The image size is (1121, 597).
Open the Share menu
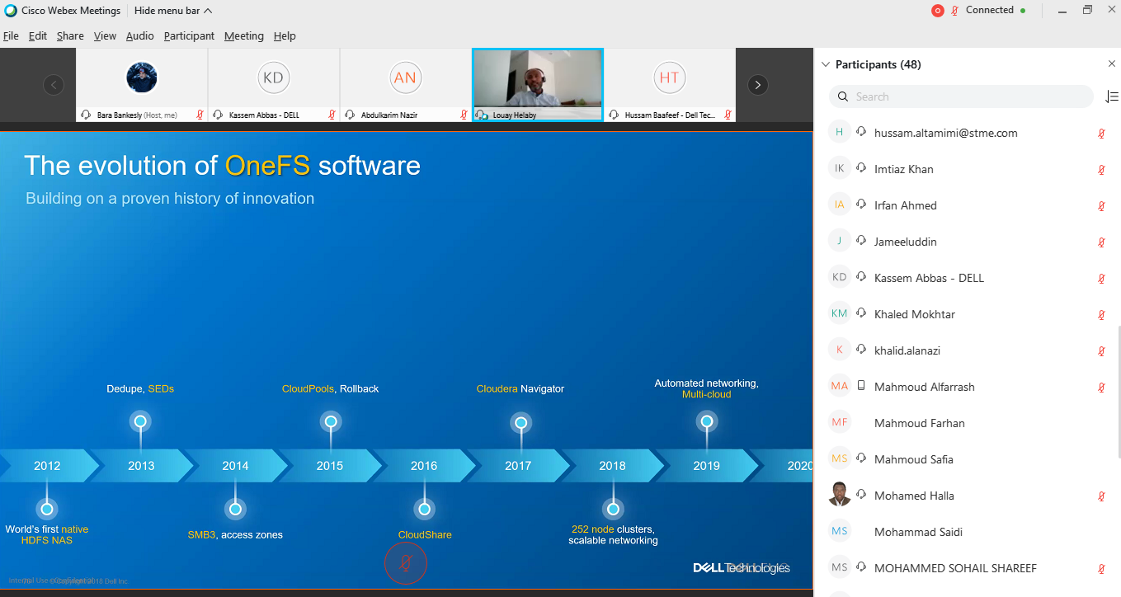pyautogui.click(x=70, y=36)
